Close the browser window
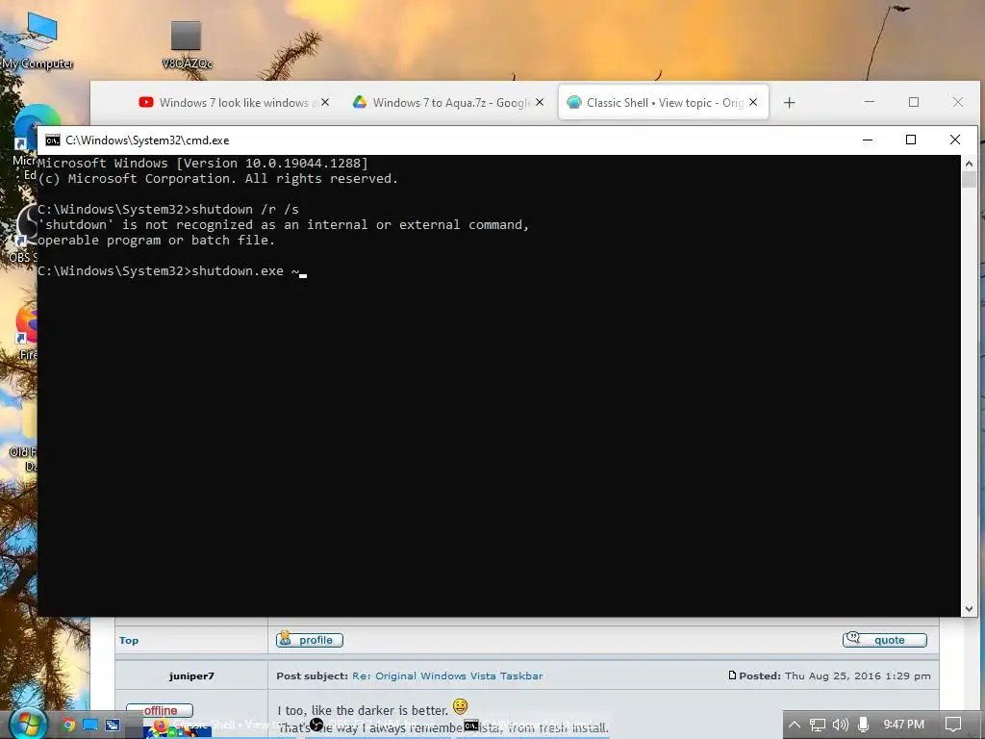Screen dimensions: 985x739 pos(957,102)
